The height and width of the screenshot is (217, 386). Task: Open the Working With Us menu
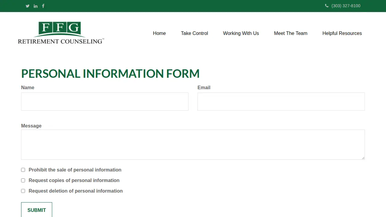coord(241,33)
